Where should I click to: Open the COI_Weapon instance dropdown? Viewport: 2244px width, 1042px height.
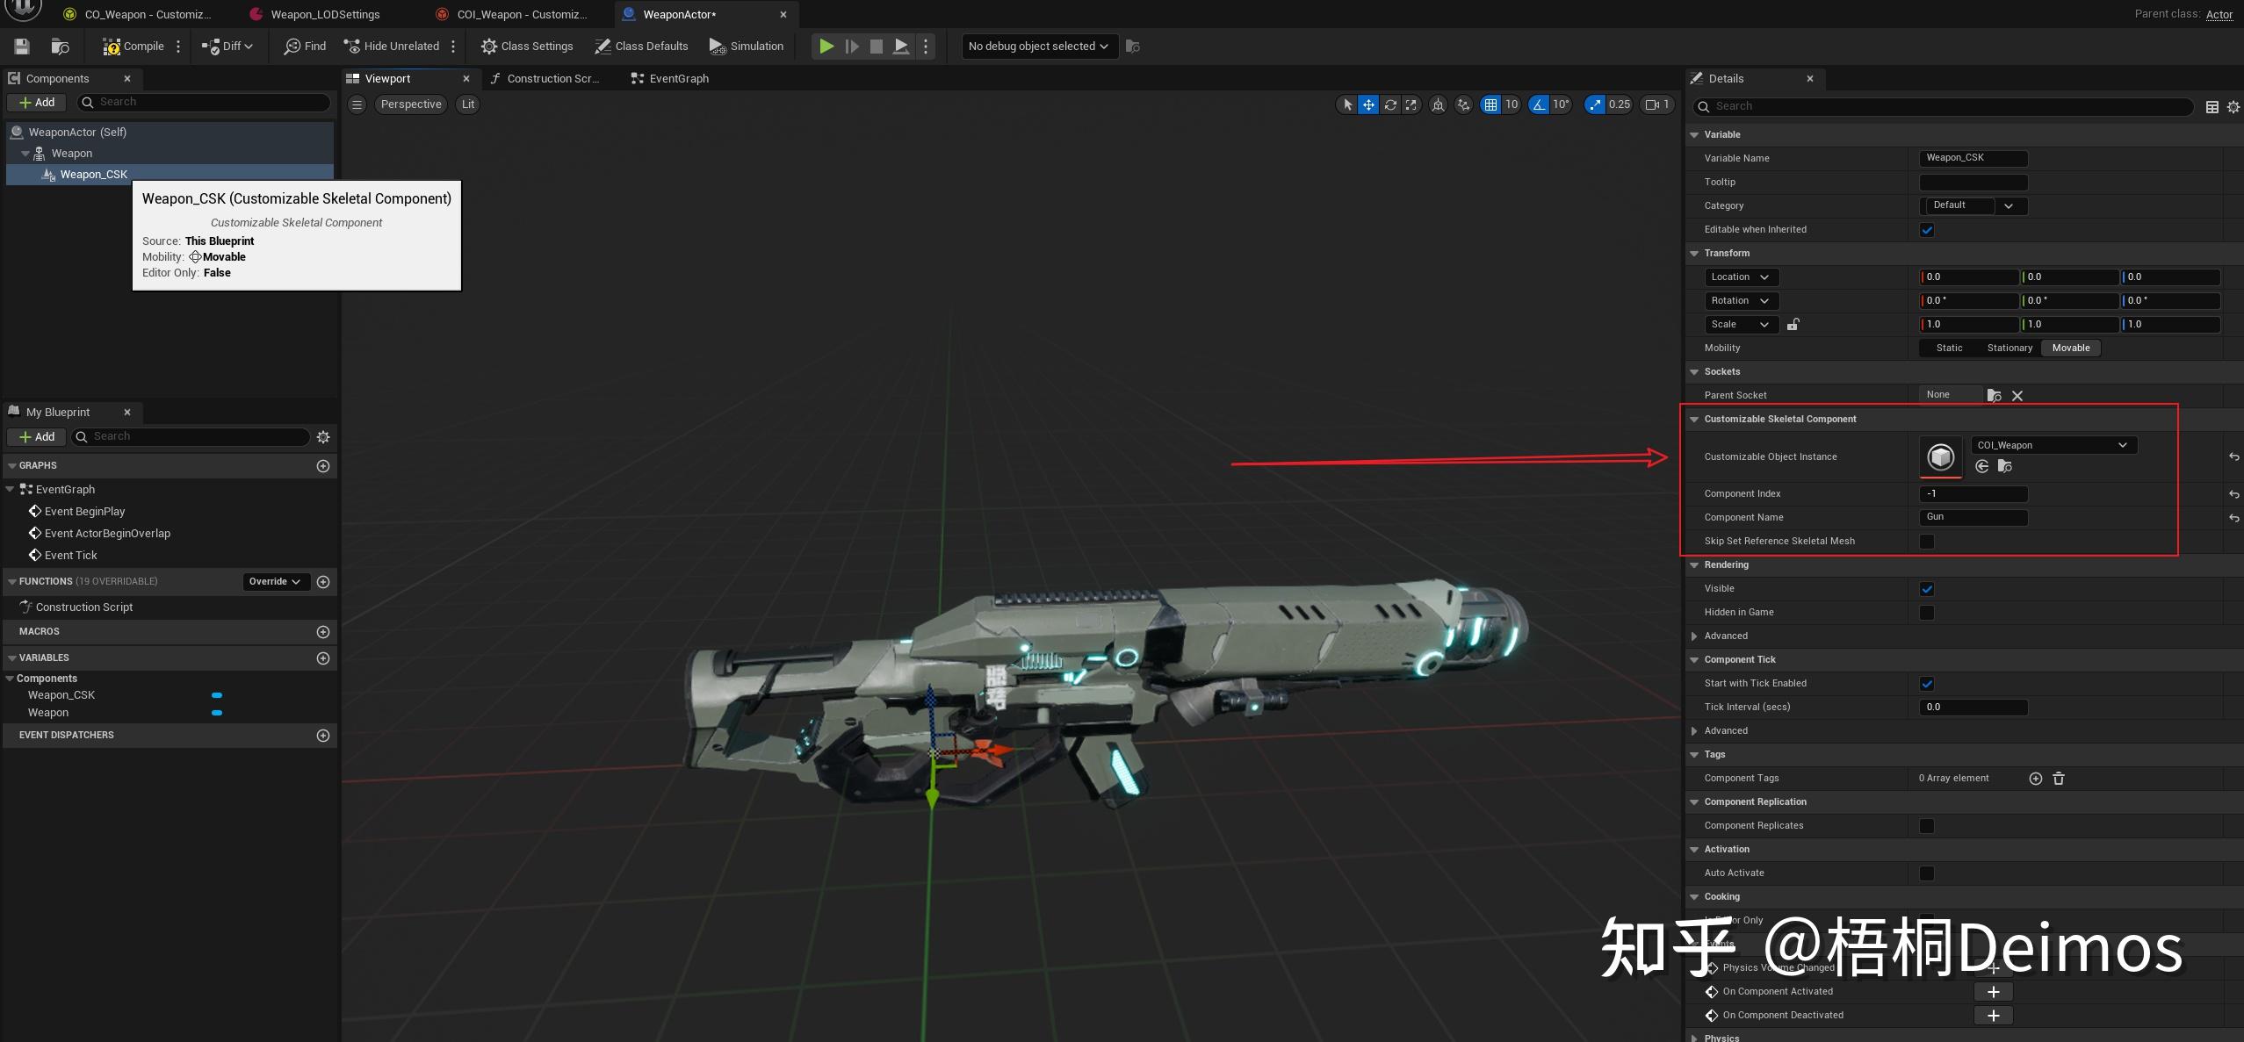coord(2053,445)
